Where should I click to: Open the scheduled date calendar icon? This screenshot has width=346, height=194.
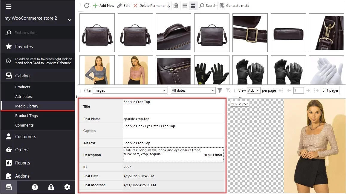(x=176, y=5)
